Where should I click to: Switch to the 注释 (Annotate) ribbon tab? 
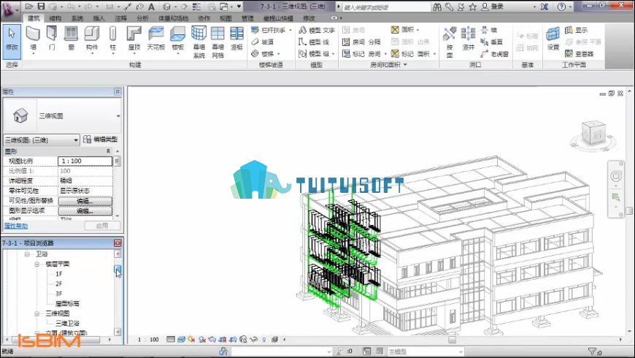120,18
